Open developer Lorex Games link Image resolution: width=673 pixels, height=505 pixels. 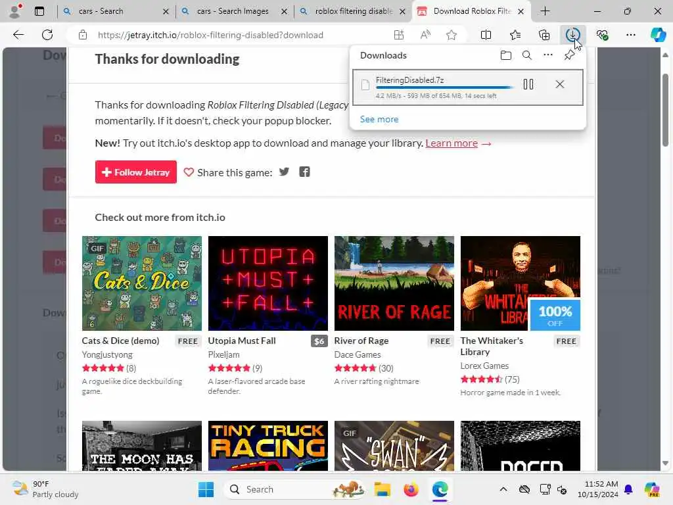[x=484, y=366]
